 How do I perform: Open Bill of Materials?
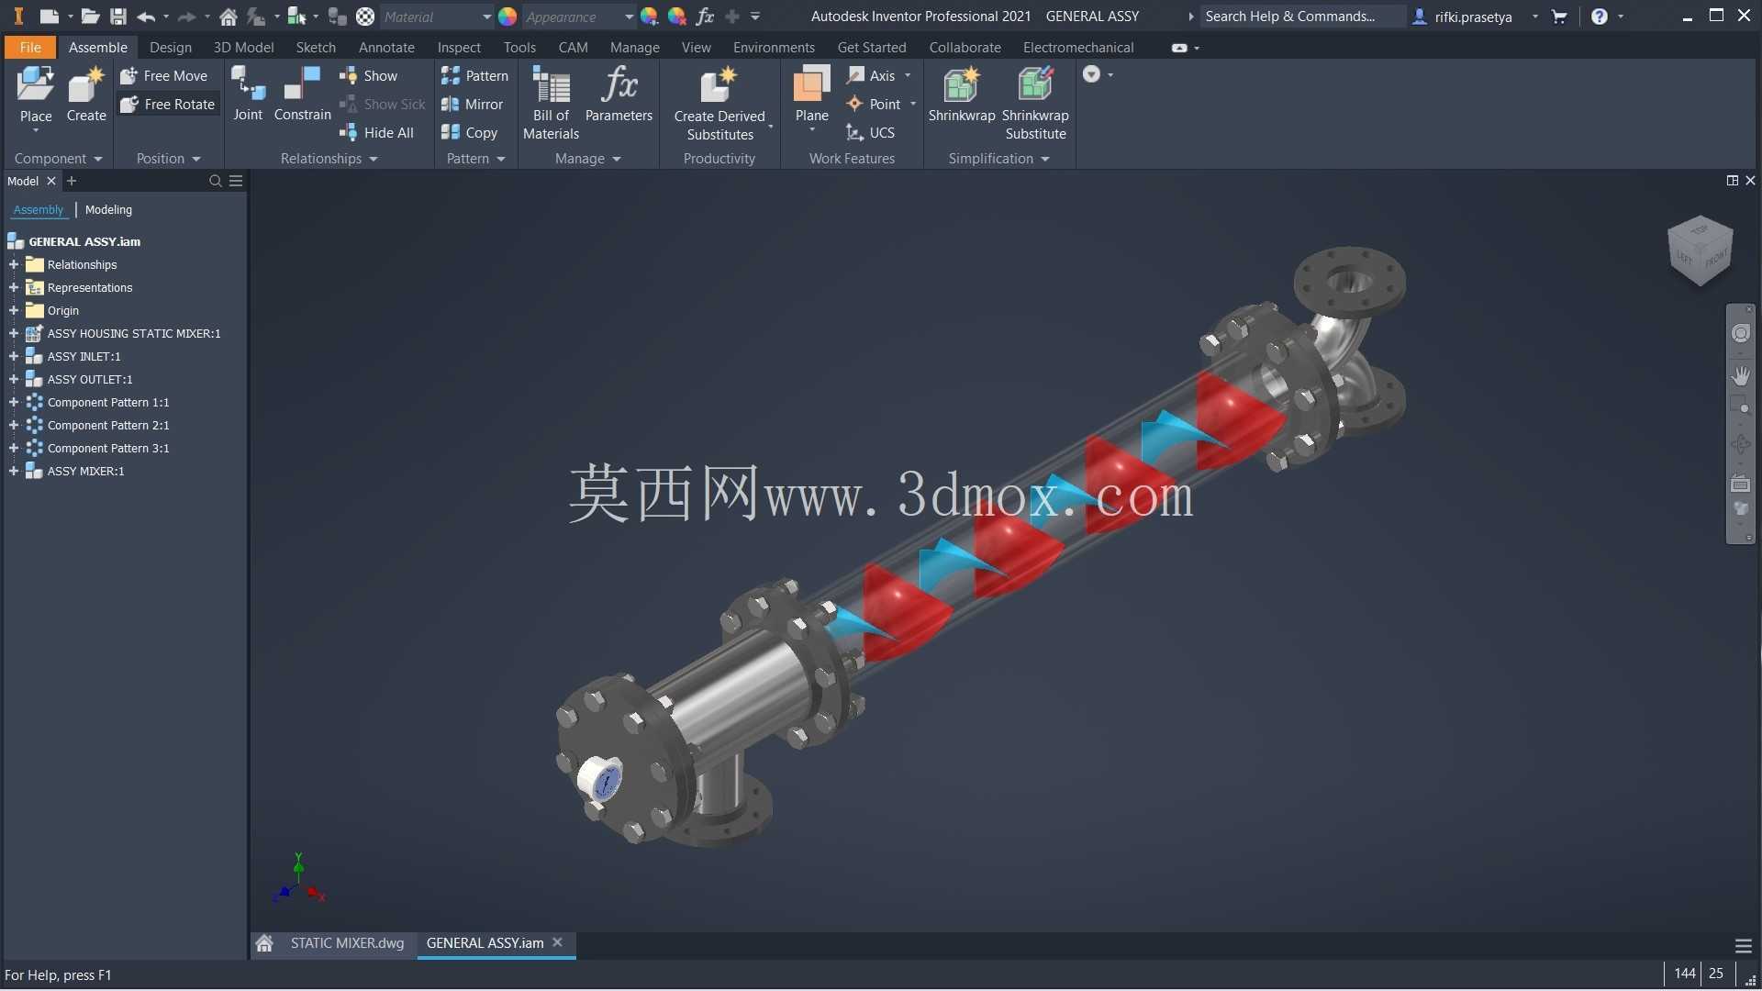(x=551, y=103)
